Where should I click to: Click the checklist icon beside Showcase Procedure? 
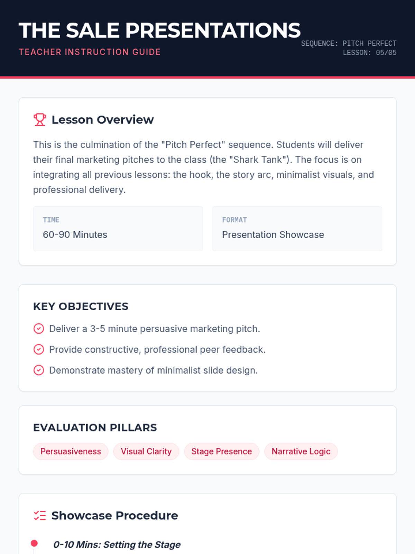(40, 516)
